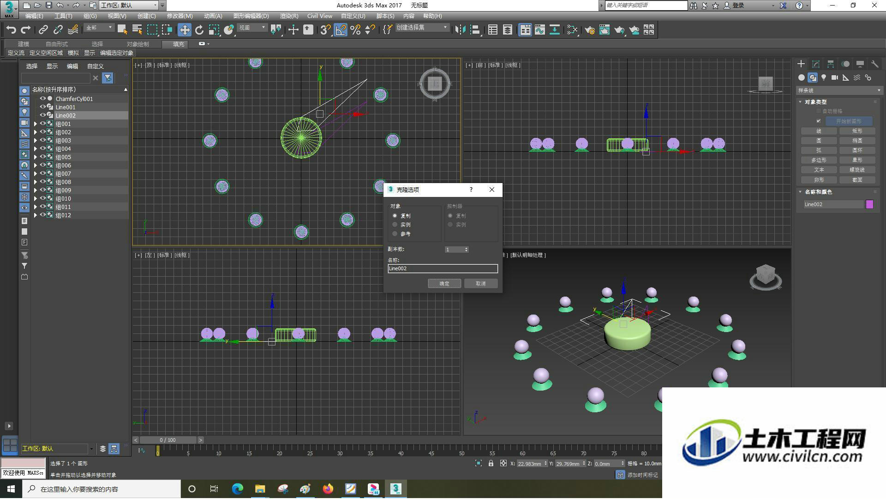Screen dimensions: 886x499
Task: Open the 图形编辑器(D) menu
Action: click(x=251, y=16)
